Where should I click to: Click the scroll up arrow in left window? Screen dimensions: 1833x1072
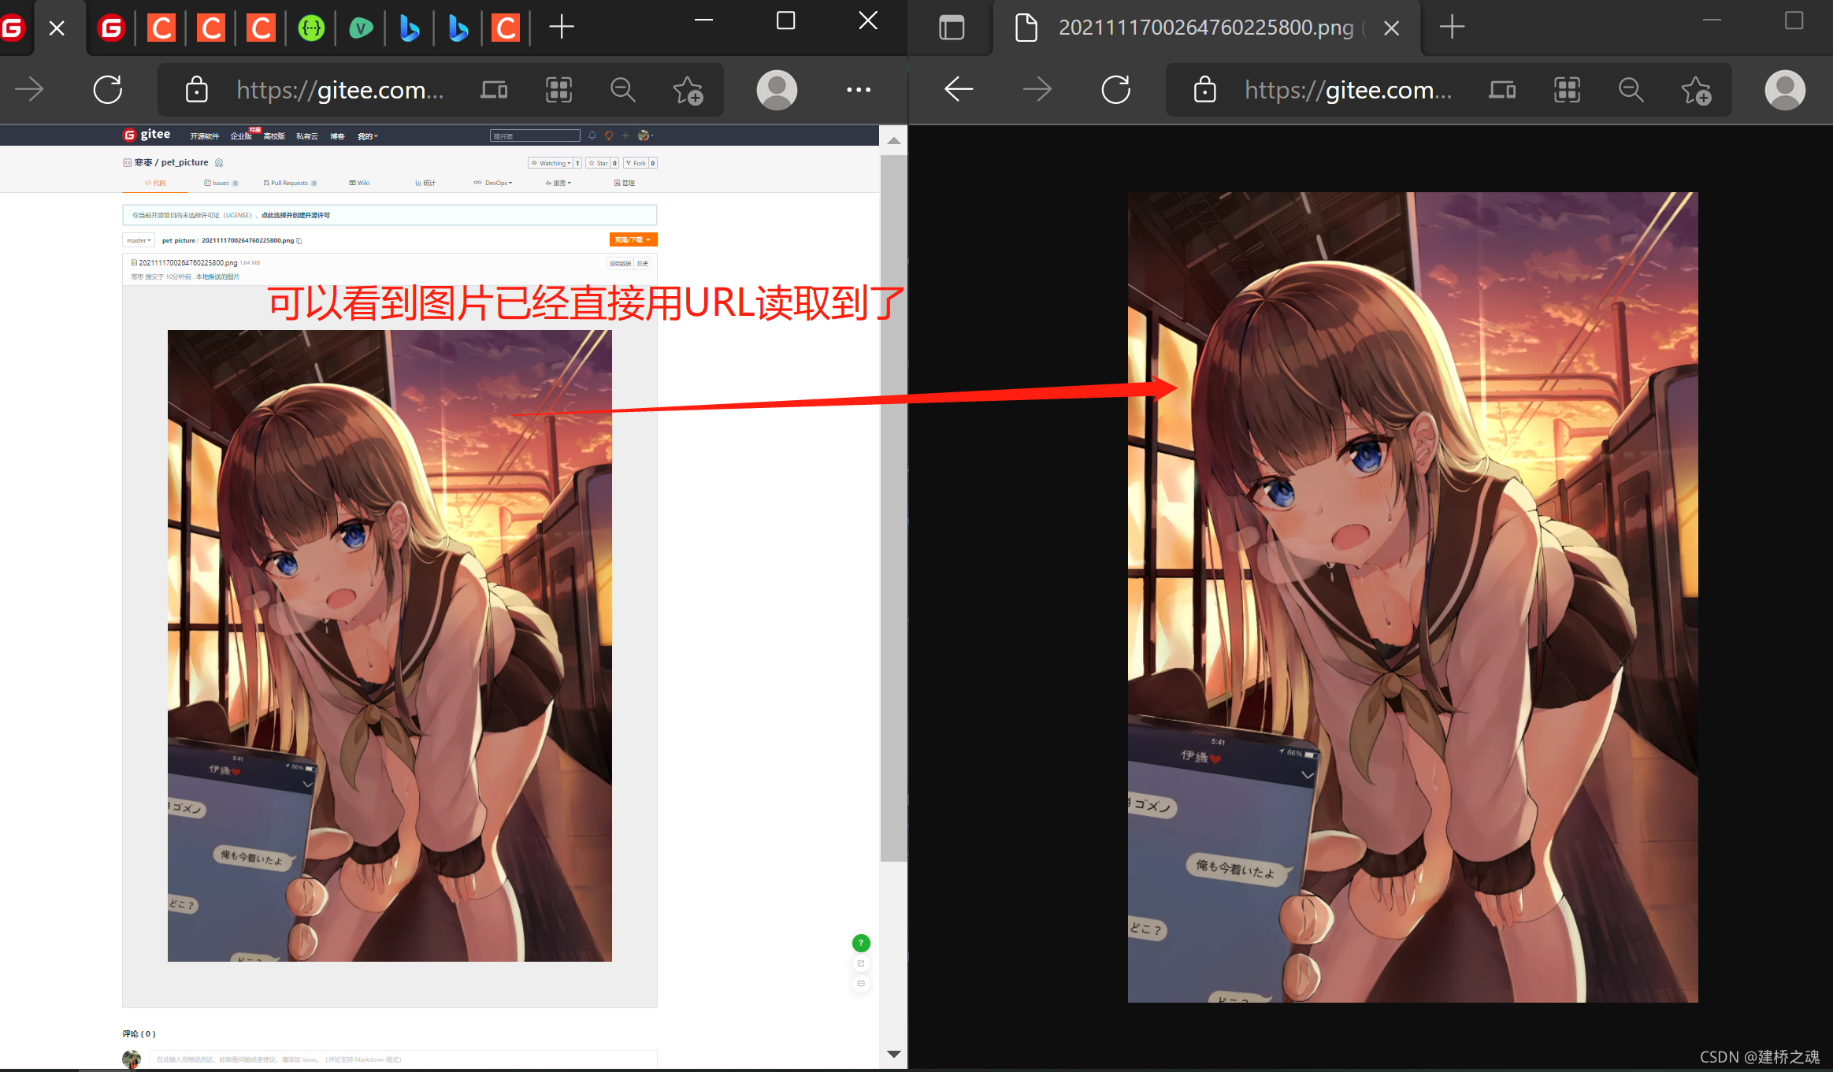tap(893, 141)
